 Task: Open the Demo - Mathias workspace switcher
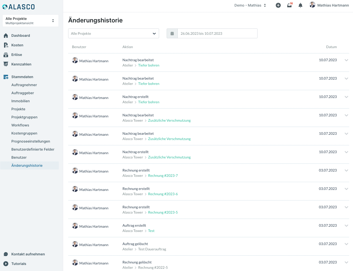pos(250,5)
